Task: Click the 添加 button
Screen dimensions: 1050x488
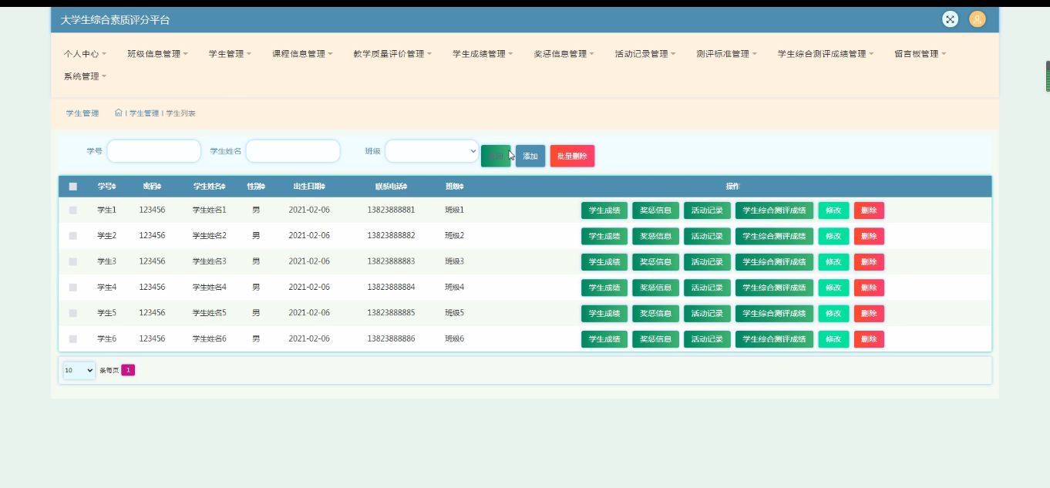Action: tap(530, 156)
